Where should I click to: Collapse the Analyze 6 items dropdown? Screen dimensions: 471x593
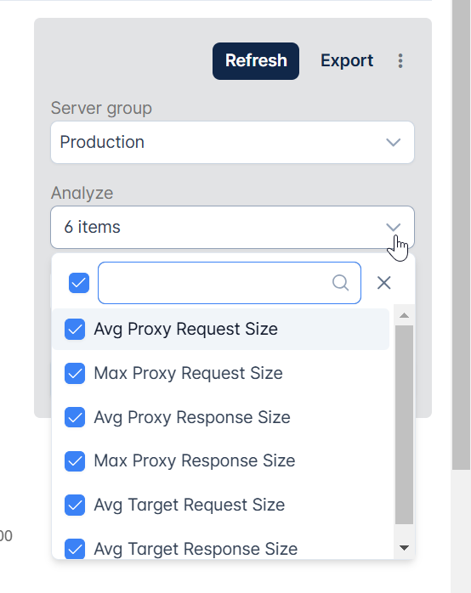(x=232, y=228)
